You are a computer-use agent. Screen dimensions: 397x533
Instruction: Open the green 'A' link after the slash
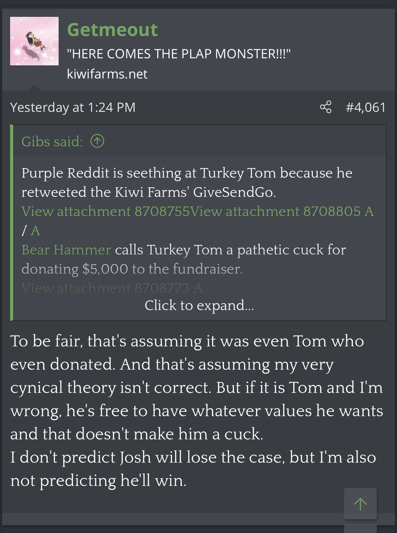coord(36,230)
